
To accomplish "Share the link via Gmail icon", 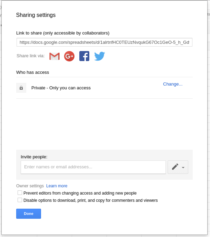I will pos(54,56).
